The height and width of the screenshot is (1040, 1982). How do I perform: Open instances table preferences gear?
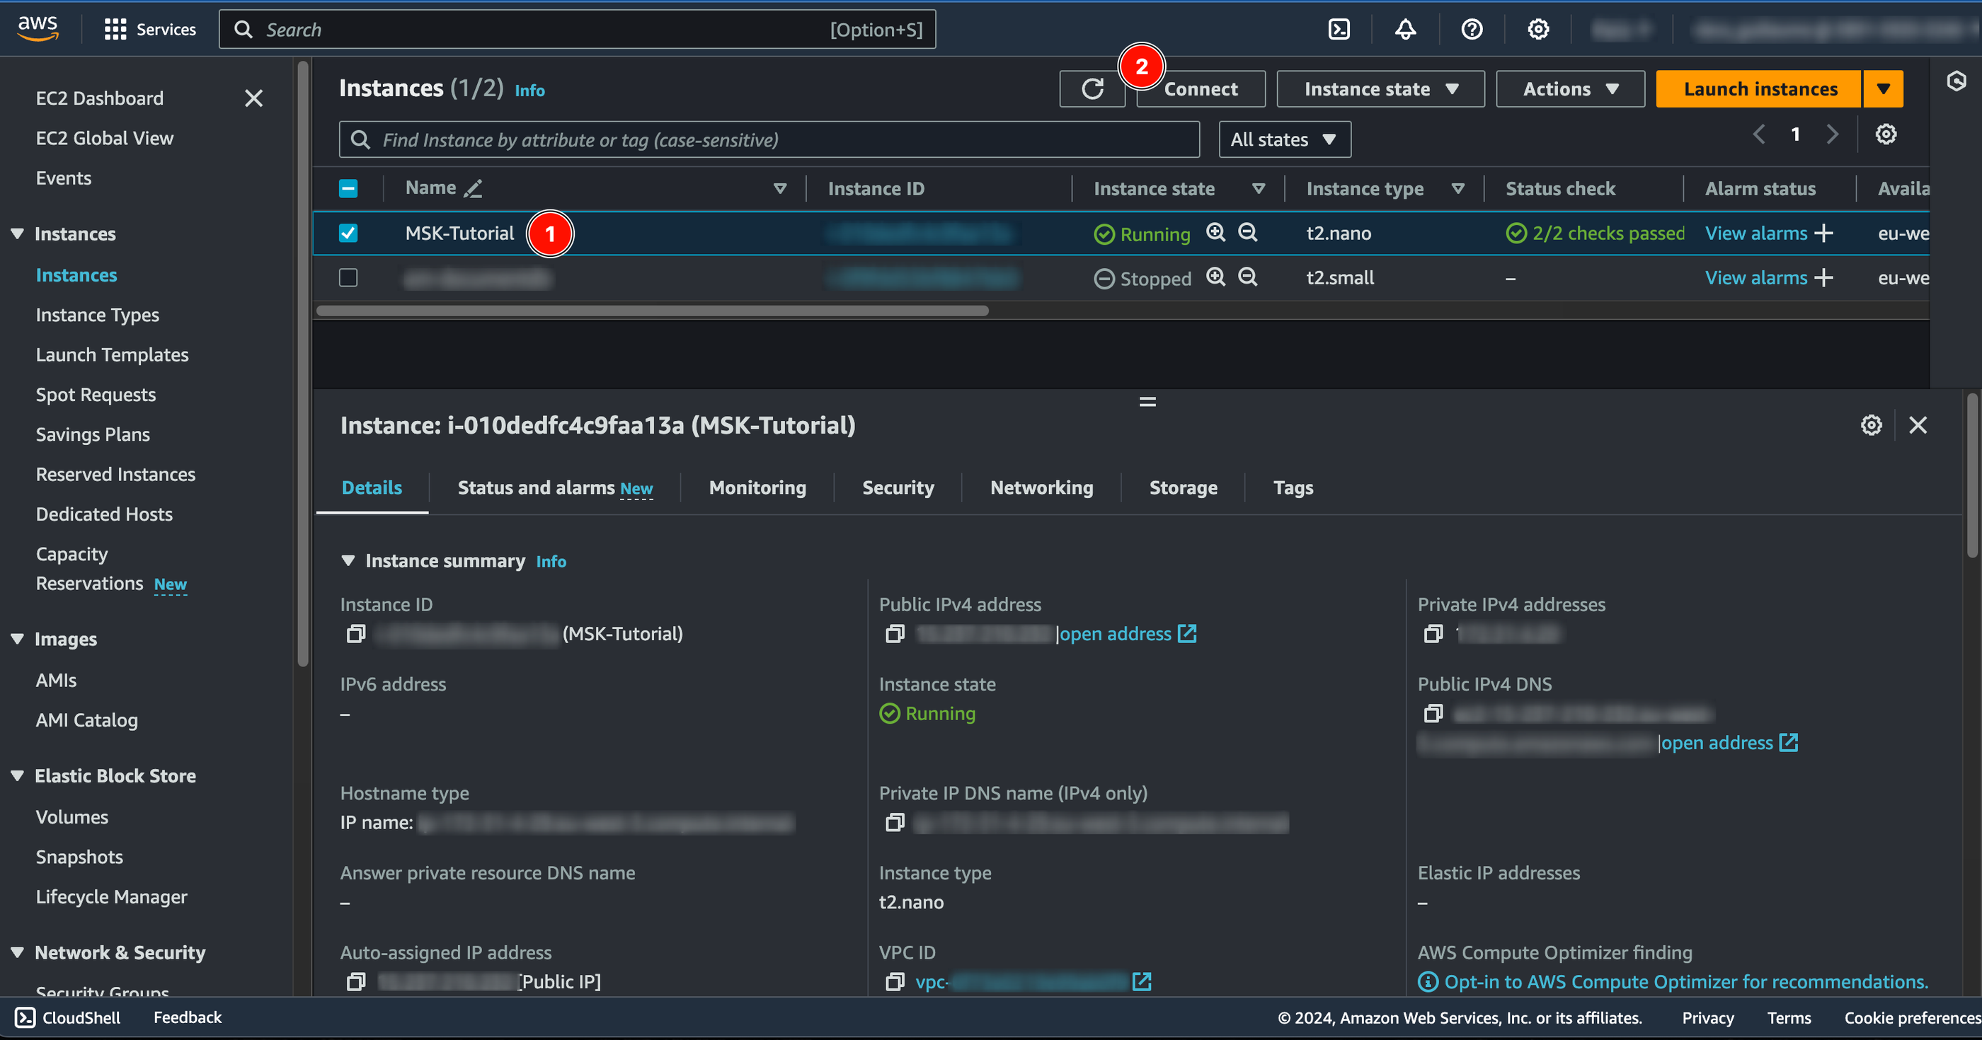pyautogui.click(x=1885, y=134)
